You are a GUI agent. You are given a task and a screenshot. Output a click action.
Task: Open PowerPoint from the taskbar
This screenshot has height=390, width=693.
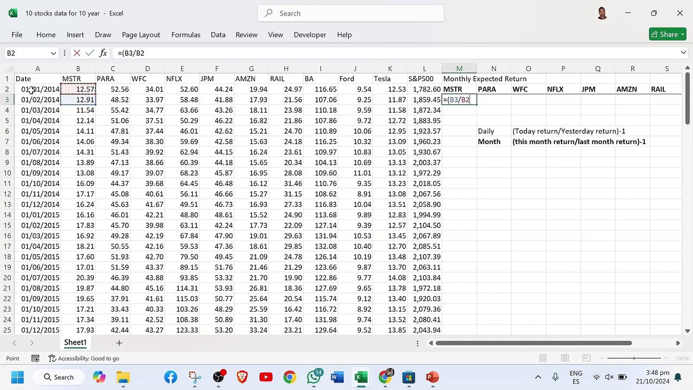(x=433, y=377)
